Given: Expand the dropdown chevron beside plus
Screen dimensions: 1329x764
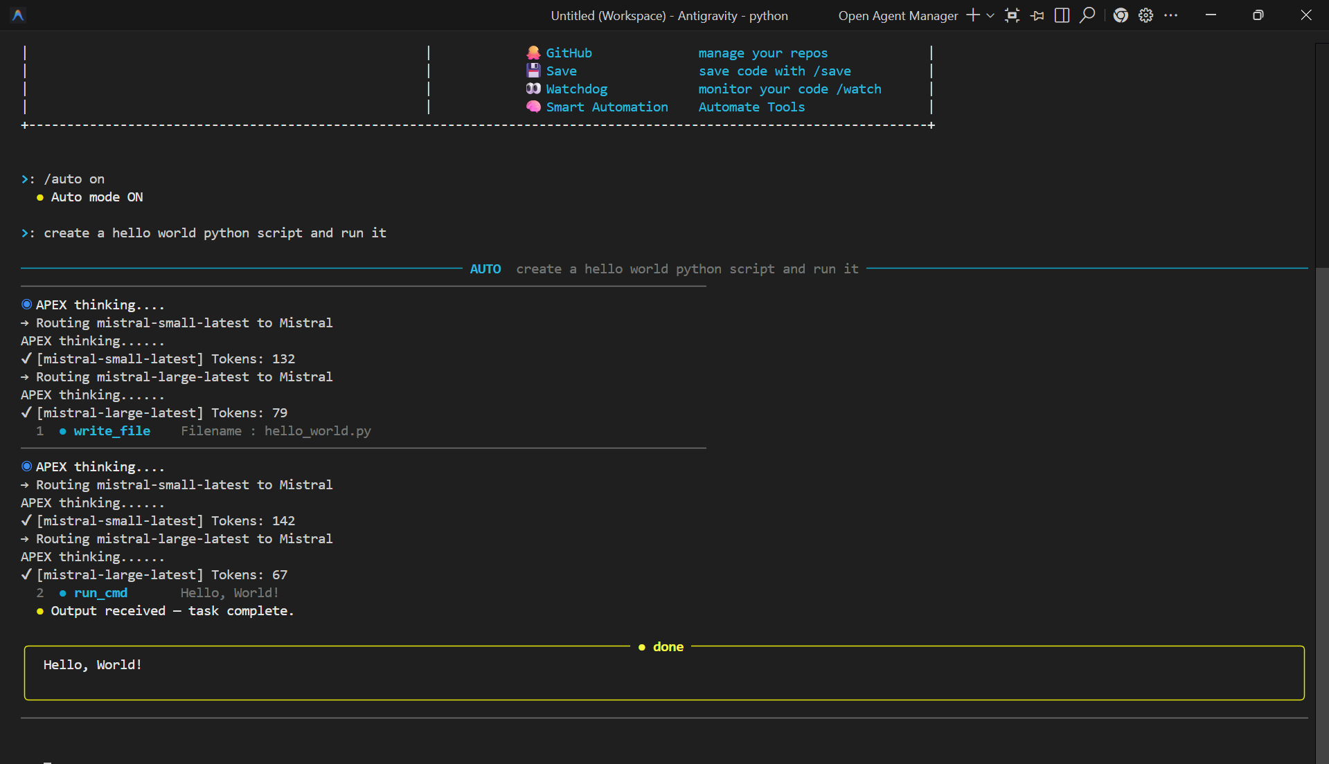Looking at the screenshot, I should tap(990, 15).
